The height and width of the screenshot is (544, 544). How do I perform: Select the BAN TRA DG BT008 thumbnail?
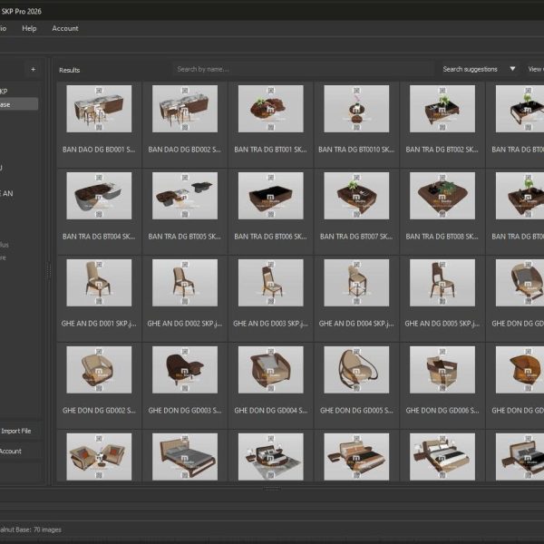coord(442,196)
